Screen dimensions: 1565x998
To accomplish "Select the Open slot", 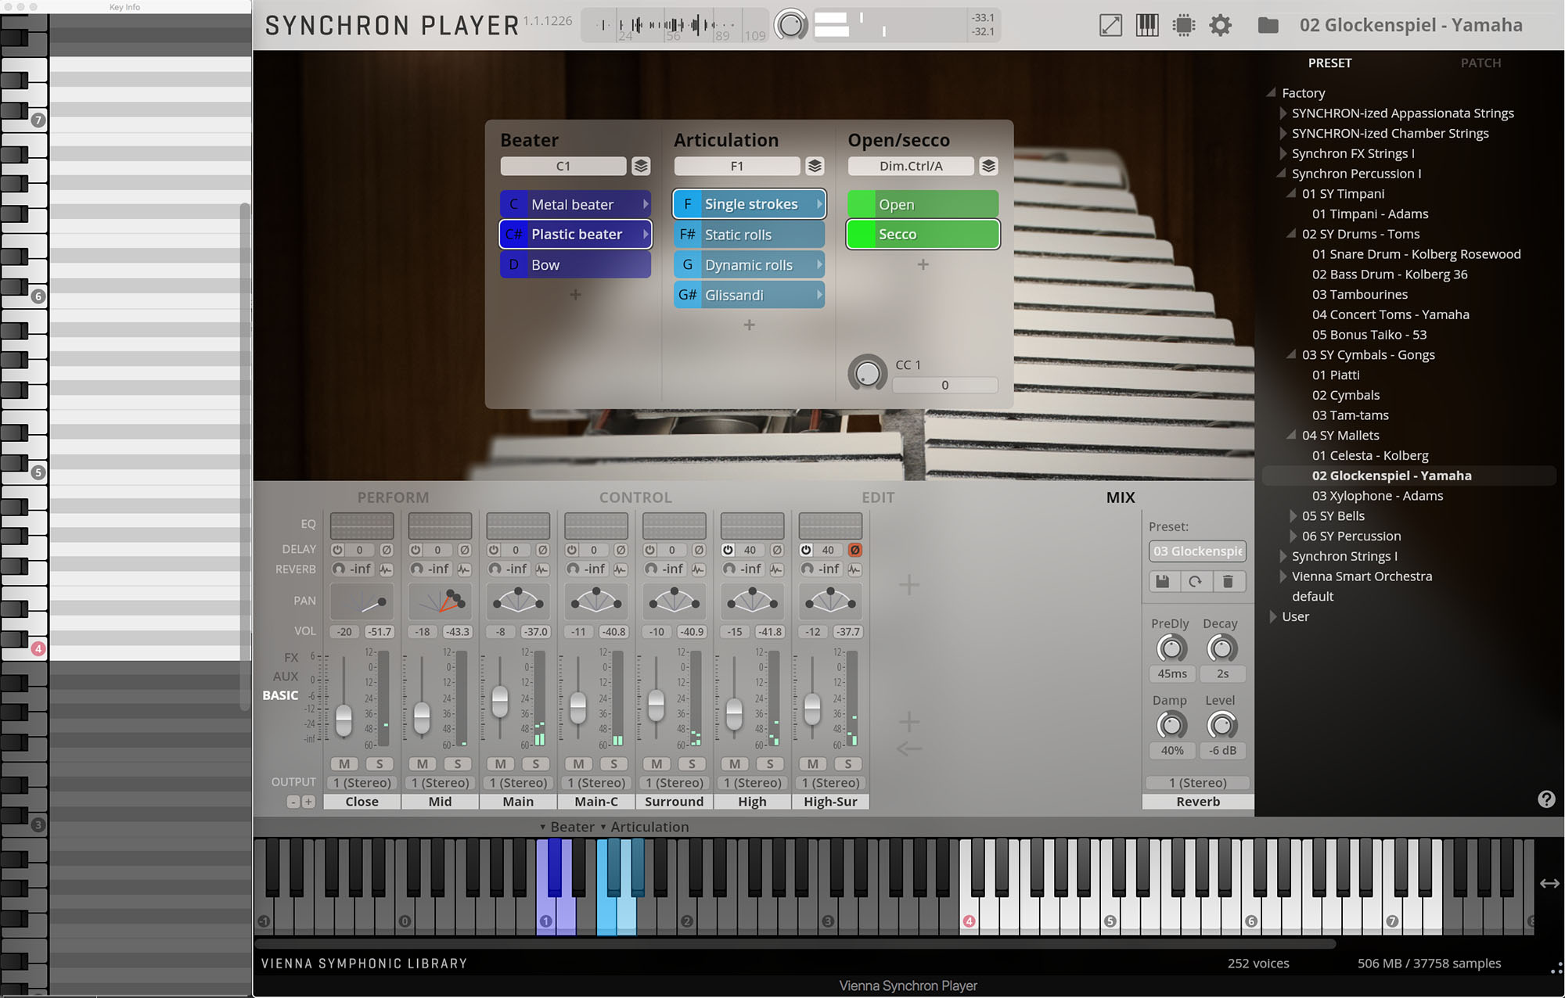I will (x=923, y=204).
